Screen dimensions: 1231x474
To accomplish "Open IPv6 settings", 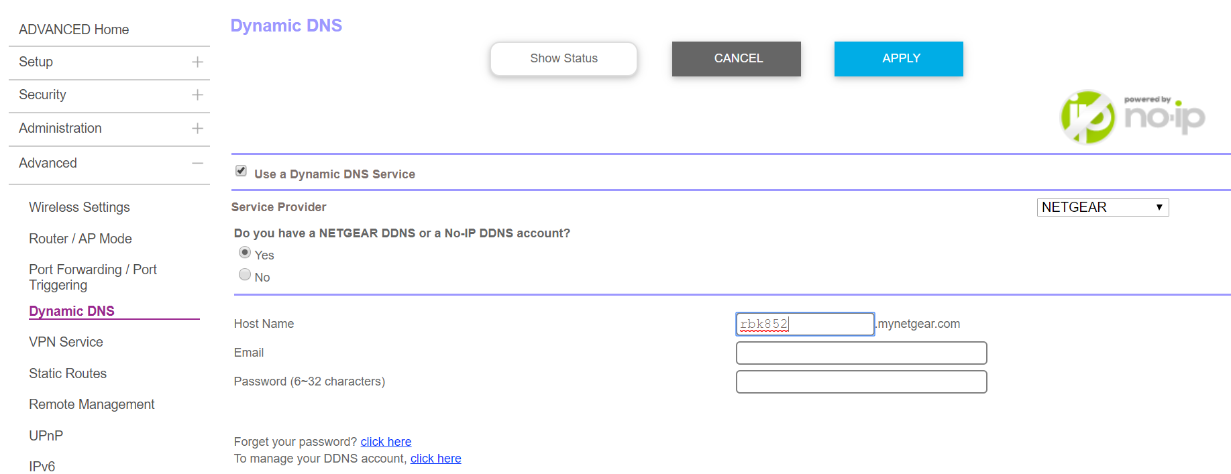I will click(42, 466).
